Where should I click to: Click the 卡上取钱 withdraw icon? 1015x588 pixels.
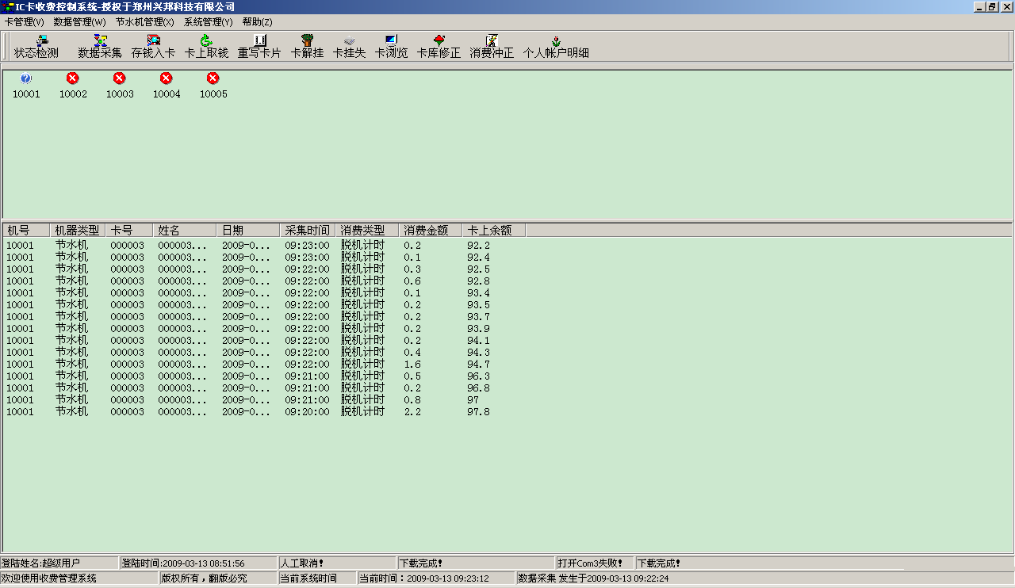[x=206, y=47]
